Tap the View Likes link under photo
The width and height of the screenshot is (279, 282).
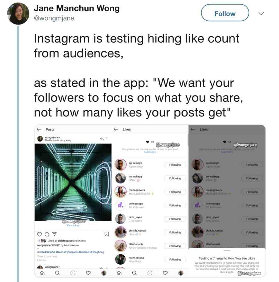pyautogui.click(x=73, y=225)
